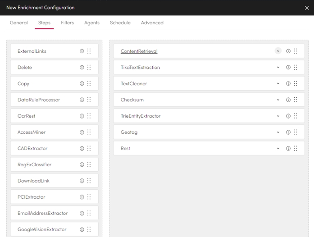314x237 pixels.
Task: Click the info icon for PCIExtractor
Action: (82, 197)
